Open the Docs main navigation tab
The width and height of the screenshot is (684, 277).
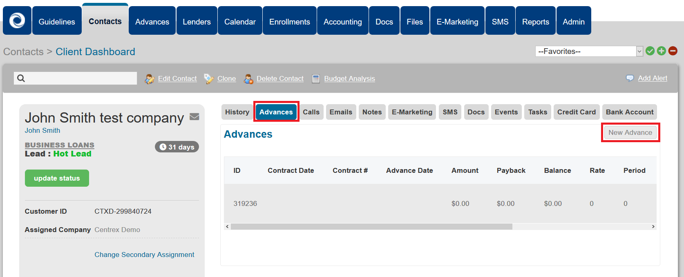tap(384, 20)
